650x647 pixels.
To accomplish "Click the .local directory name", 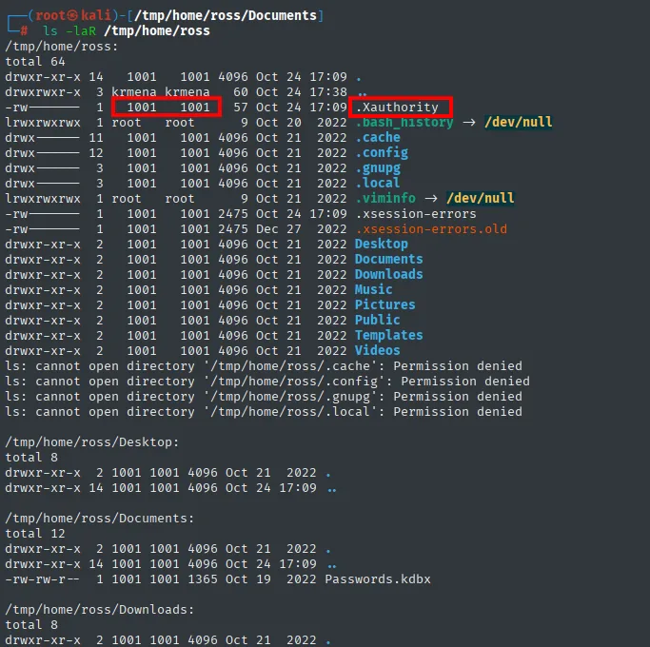I will 378,184.
